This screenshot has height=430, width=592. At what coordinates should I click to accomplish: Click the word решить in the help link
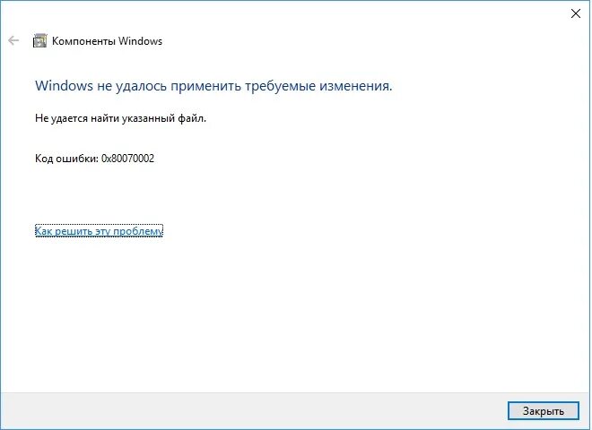pos(74,231)
